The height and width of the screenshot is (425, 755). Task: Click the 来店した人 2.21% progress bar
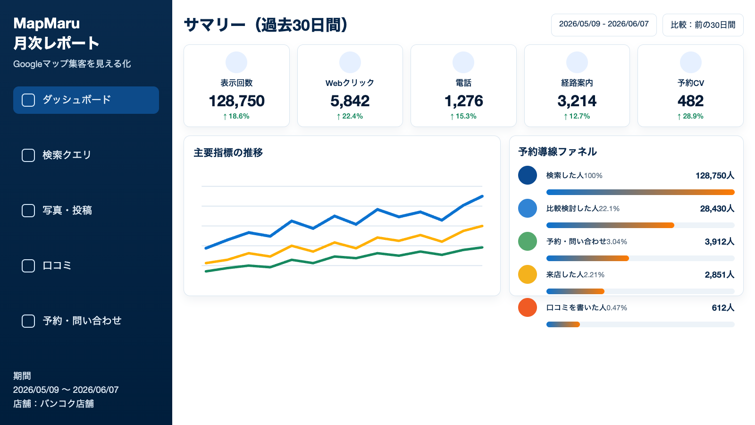click(640, 291)
